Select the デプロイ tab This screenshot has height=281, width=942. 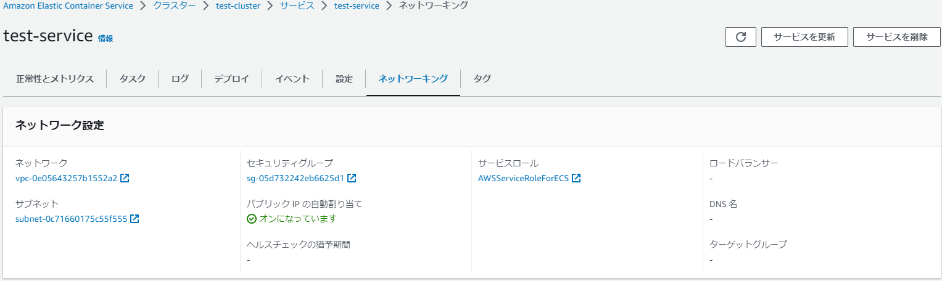point(231,79)
